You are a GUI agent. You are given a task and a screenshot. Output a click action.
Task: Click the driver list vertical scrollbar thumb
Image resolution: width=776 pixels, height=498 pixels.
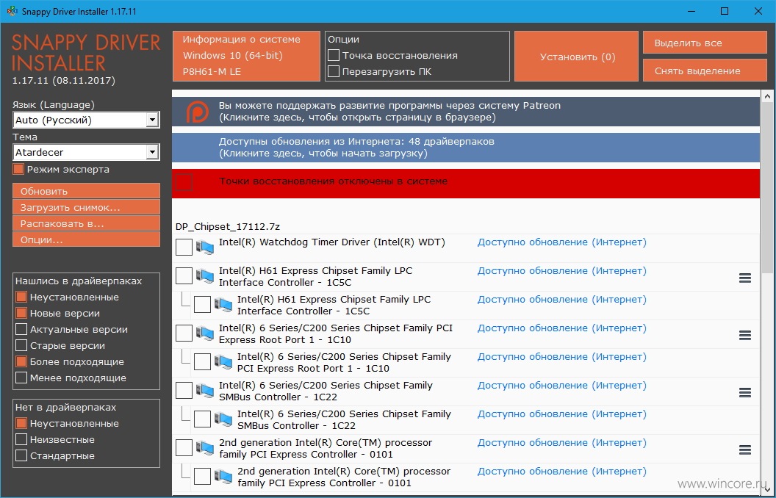pos(768,188)
